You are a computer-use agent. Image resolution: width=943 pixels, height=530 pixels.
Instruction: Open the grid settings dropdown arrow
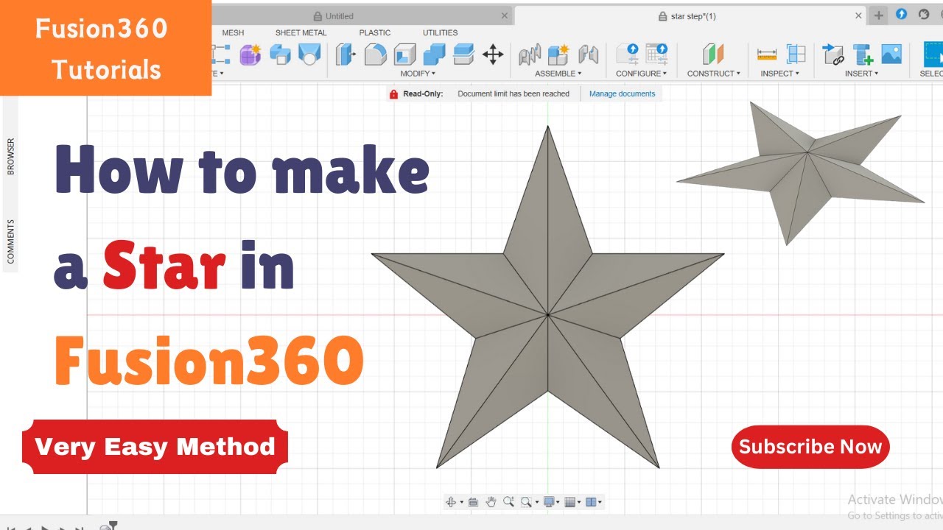[579, 503]
